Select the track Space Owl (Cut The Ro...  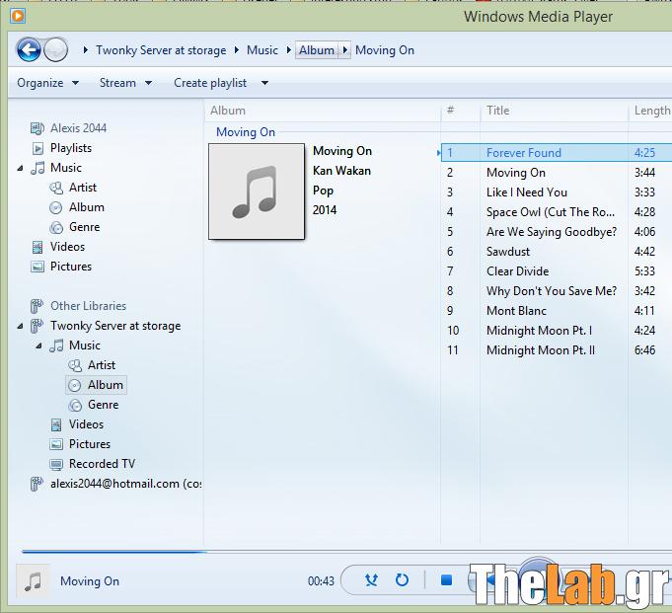tap(557, 212)
